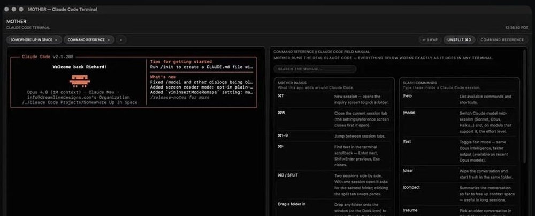535x216 pixels.
Task: Add a new session tab with plus
Action: coord(121,40)
